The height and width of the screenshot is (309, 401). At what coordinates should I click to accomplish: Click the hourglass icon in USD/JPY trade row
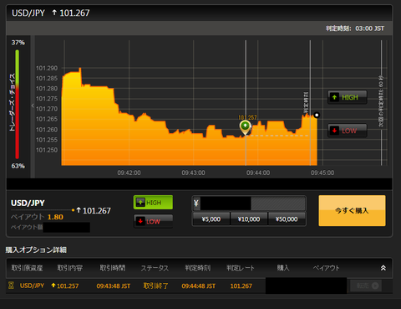click(11, 286)
